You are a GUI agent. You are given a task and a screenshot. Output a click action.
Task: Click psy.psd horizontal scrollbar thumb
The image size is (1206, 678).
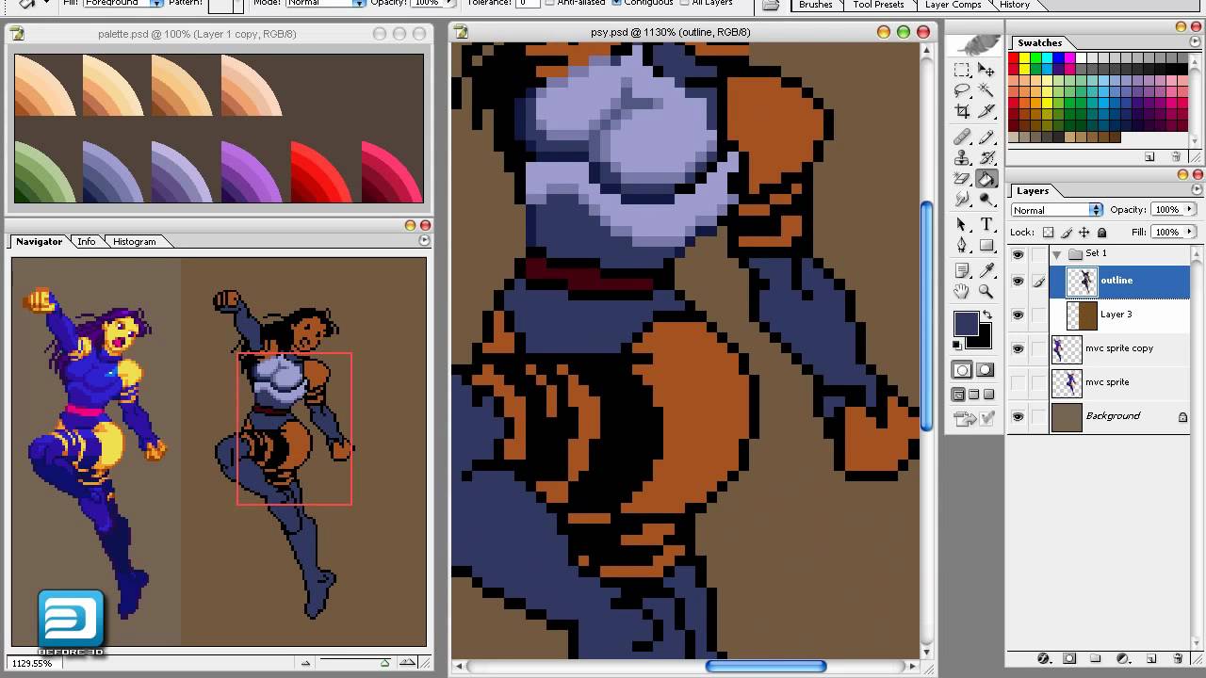pos(766,666)
